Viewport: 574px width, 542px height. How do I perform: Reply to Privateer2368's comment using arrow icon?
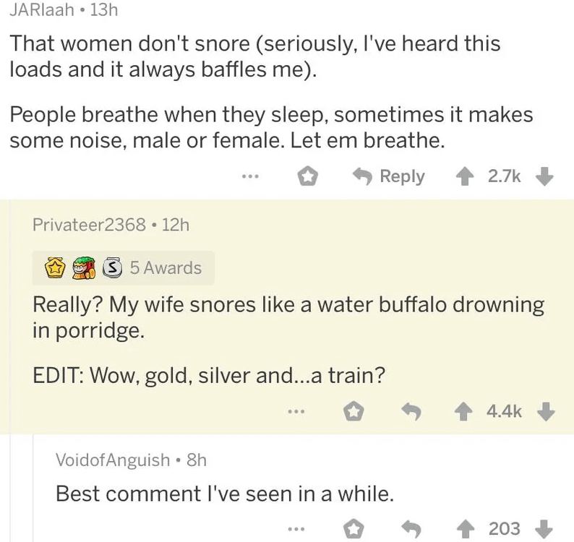click(411, 411)
